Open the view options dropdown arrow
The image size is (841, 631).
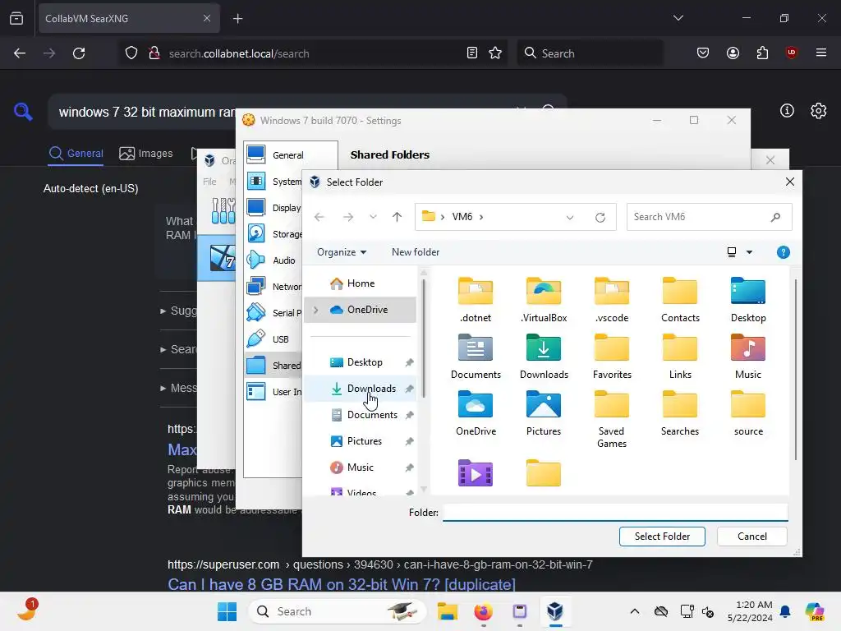tap(749, 252)
